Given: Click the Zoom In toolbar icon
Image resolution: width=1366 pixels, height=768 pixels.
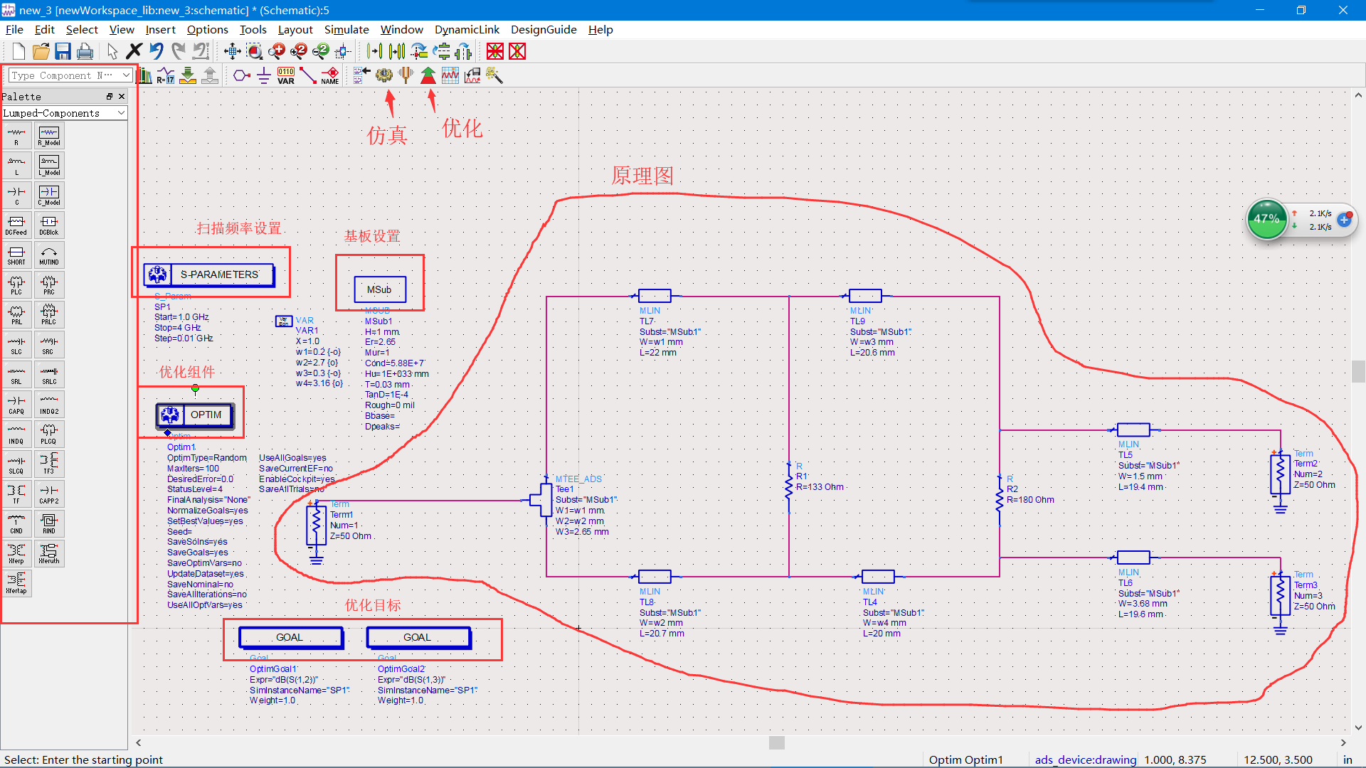Looking at the screenshot, I should pyautogui.click(x=277, y=50).
